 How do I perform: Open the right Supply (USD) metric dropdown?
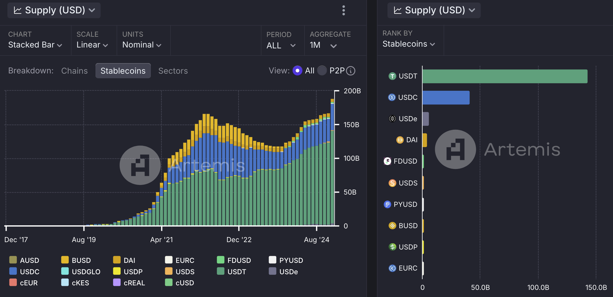[x=434, y=11]
